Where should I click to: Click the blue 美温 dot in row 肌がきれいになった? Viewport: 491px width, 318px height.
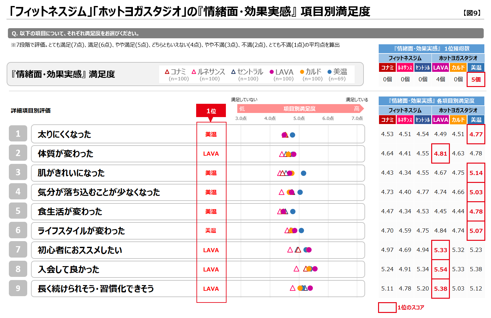coord(303,173)
